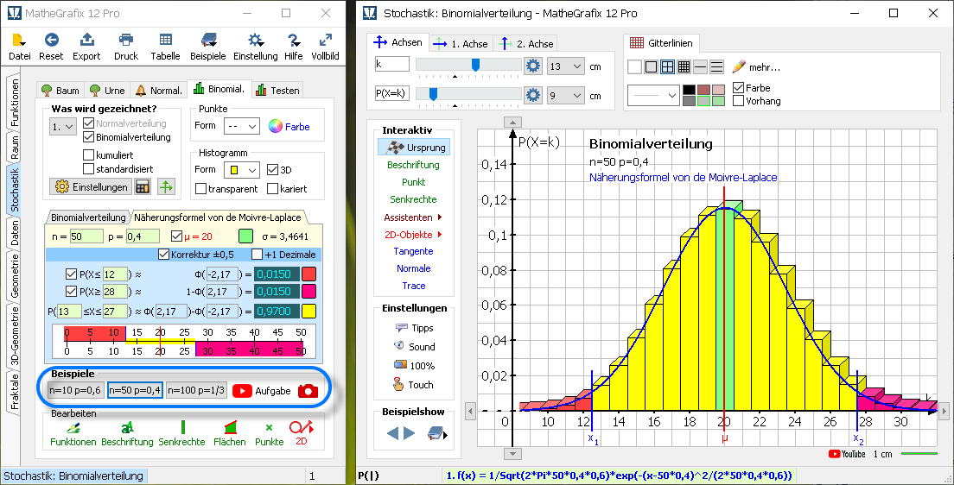
Task: Open Flächen area tool
Action: (x=229, y=434)
